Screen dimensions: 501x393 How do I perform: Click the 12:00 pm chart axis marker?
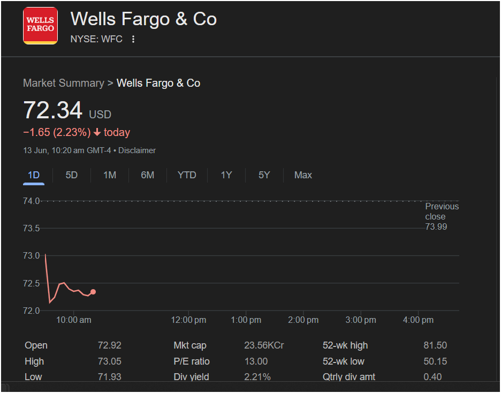tap(188, 320)
